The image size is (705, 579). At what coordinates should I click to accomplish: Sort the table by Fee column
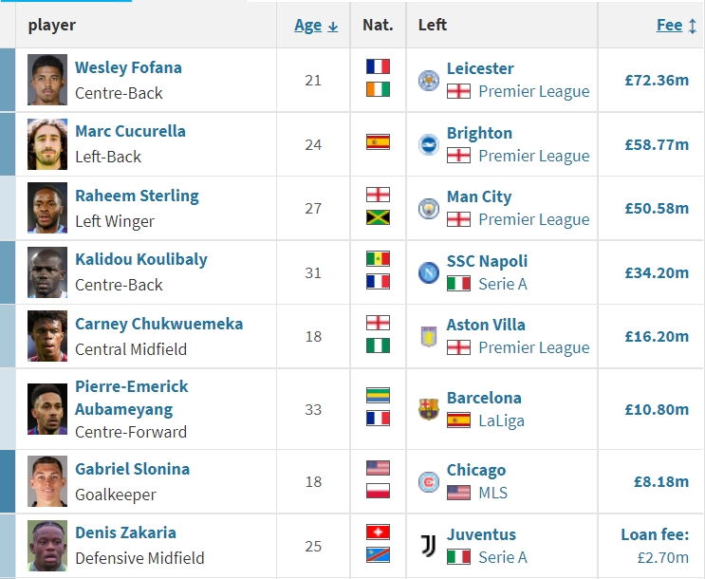coord(670,26)
